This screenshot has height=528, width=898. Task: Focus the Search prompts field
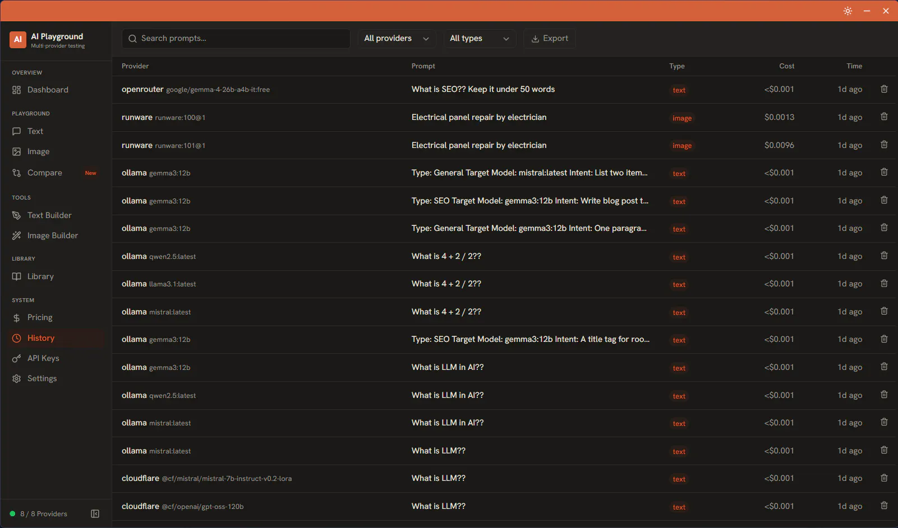(236, 38)
